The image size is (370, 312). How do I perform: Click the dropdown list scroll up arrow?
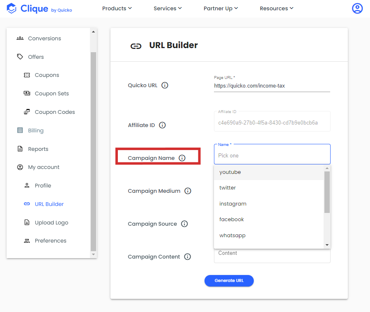(x=327, y=168)
